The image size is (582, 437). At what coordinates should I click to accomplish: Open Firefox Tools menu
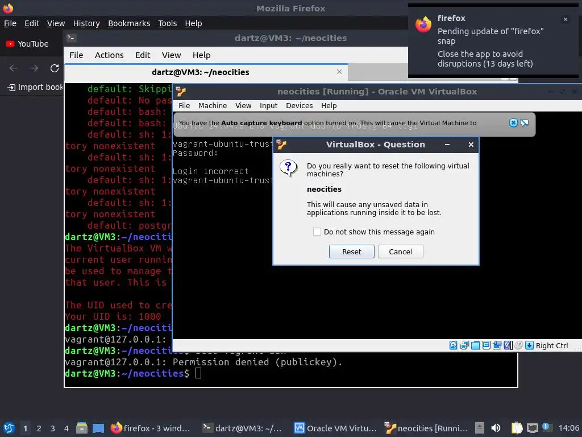(x=168, y=23)
